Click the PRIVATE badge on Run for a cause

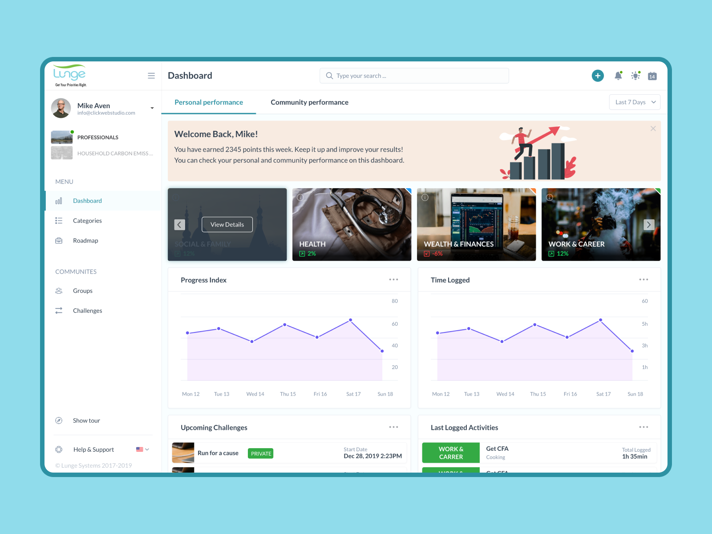(261, 453)
